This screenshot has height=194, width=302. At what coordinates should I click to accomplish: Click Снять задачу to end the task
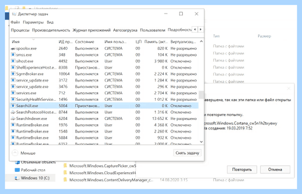[x=187, y=153]
